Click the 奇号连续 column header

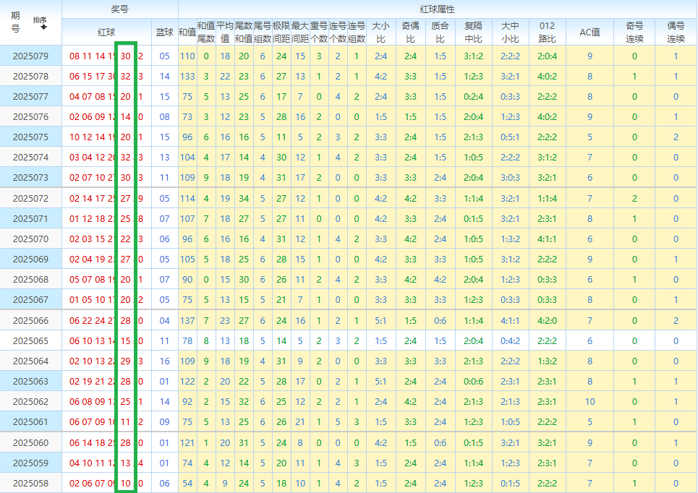point(634,32)
